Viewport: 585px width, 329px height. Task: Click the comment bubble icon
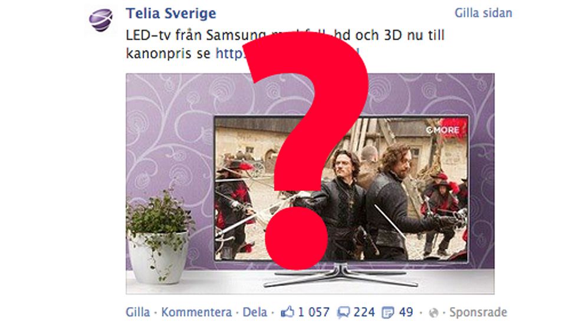[x=343, y=312]
